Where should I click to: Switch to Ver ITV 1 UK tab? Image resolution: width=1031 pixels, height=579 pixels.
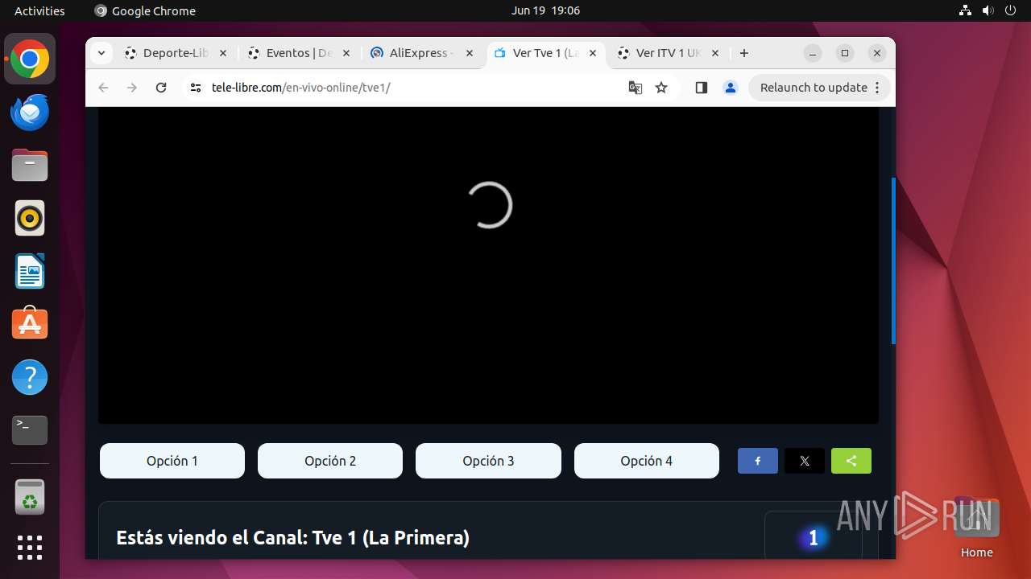click(668, 53)
